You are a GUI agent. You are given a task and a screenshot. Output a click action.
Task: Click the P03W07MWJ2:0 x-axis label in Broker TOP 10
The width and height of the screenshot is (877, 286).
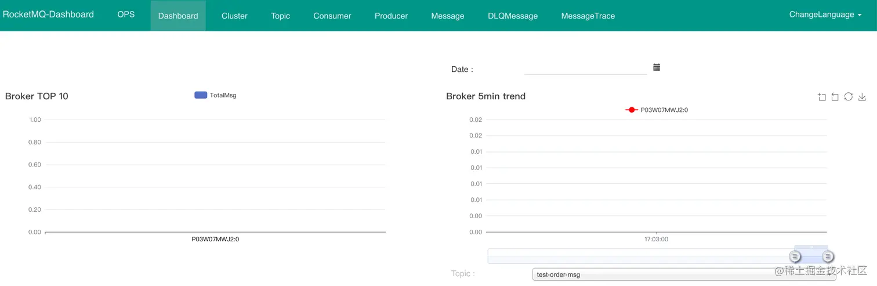(215, 239)
